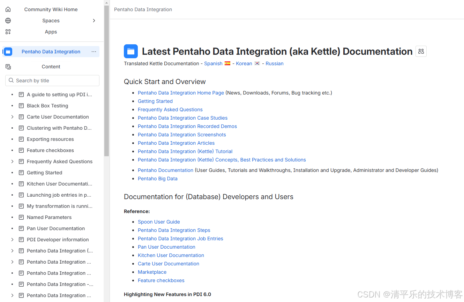Open the Spoon User Guide link

159,222
